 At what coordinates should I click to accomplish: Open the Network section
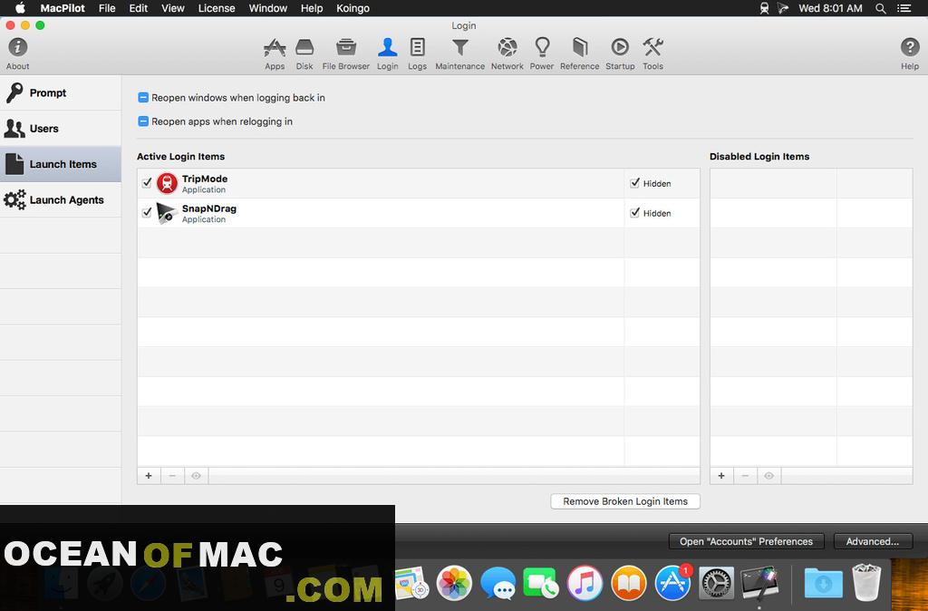click(507, 53)
